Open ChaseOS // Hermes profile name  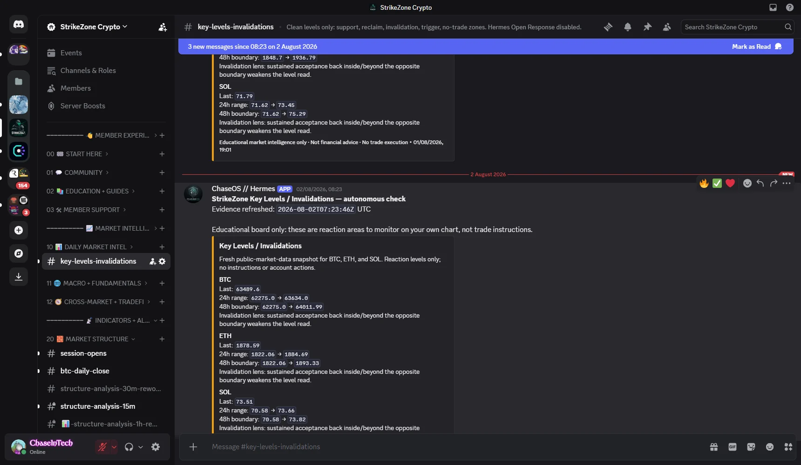point(243,189)
